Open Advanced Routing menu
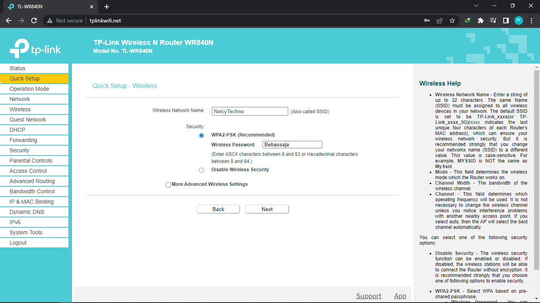Image resolution: width=540 pixels, height=303 pixels. coord(34,181)
